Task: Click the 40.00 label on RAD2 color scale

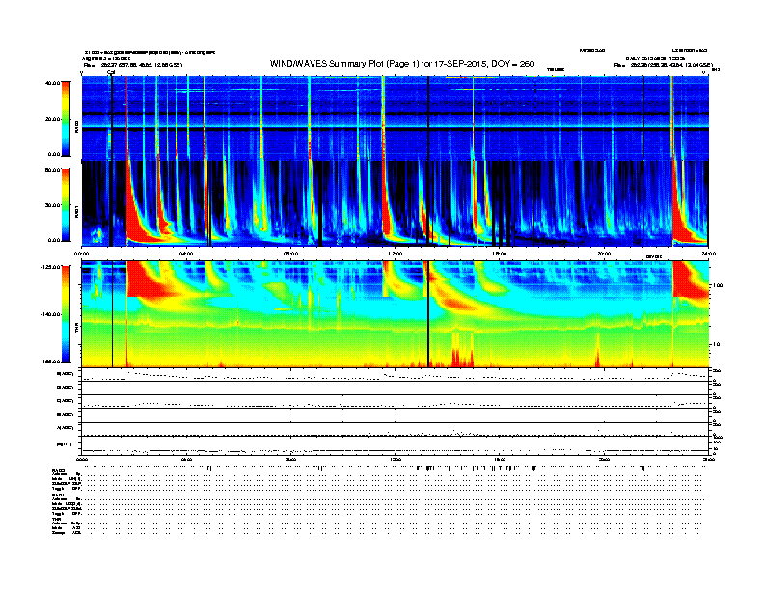Action: coord(52,83)
